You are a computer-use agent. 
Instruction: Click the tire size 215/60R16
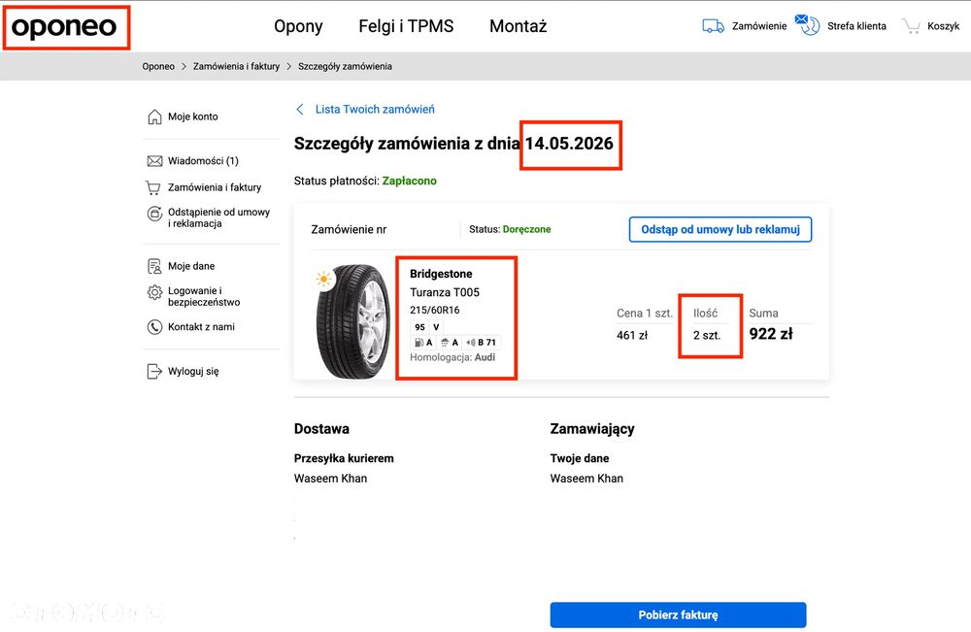[x=435, y=310]
